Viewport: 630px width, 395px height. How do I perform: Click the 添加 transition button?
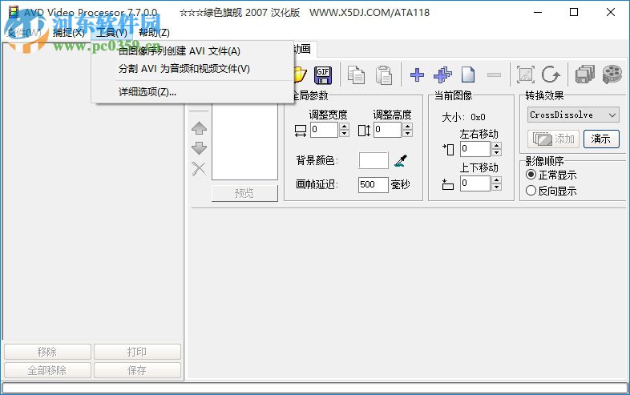553,139
